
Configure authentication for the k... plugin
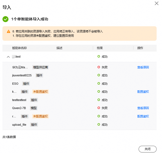pyautogui.click(x=143, y=92)
